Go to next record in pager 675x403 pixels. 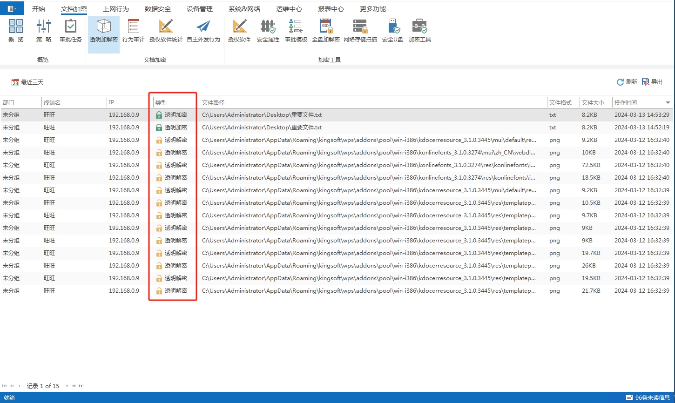click(x=67, y=386)
